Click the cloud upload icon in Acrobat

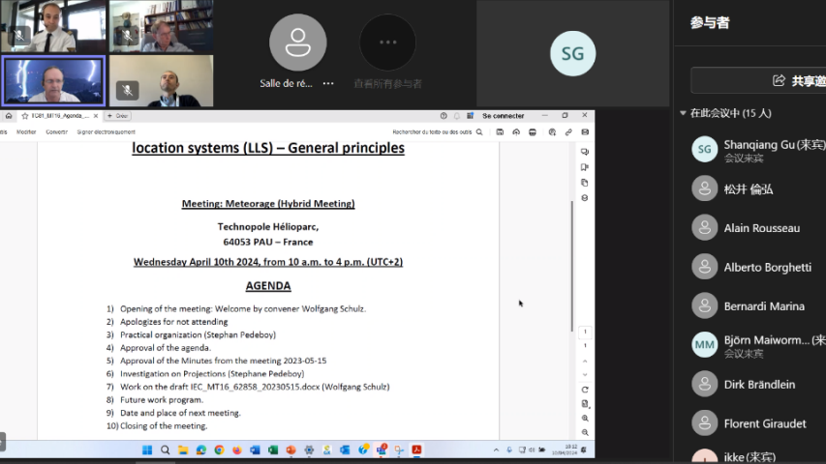[516, 132]
